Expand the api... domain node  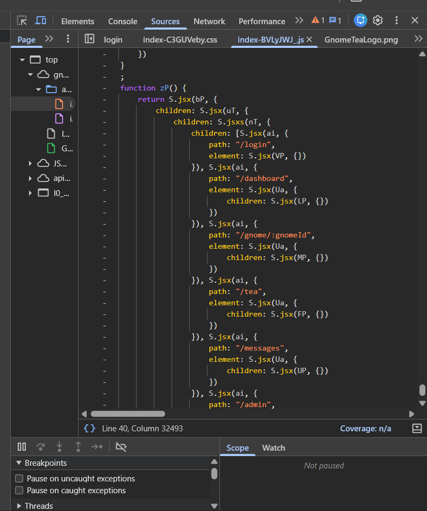(30, 178)
